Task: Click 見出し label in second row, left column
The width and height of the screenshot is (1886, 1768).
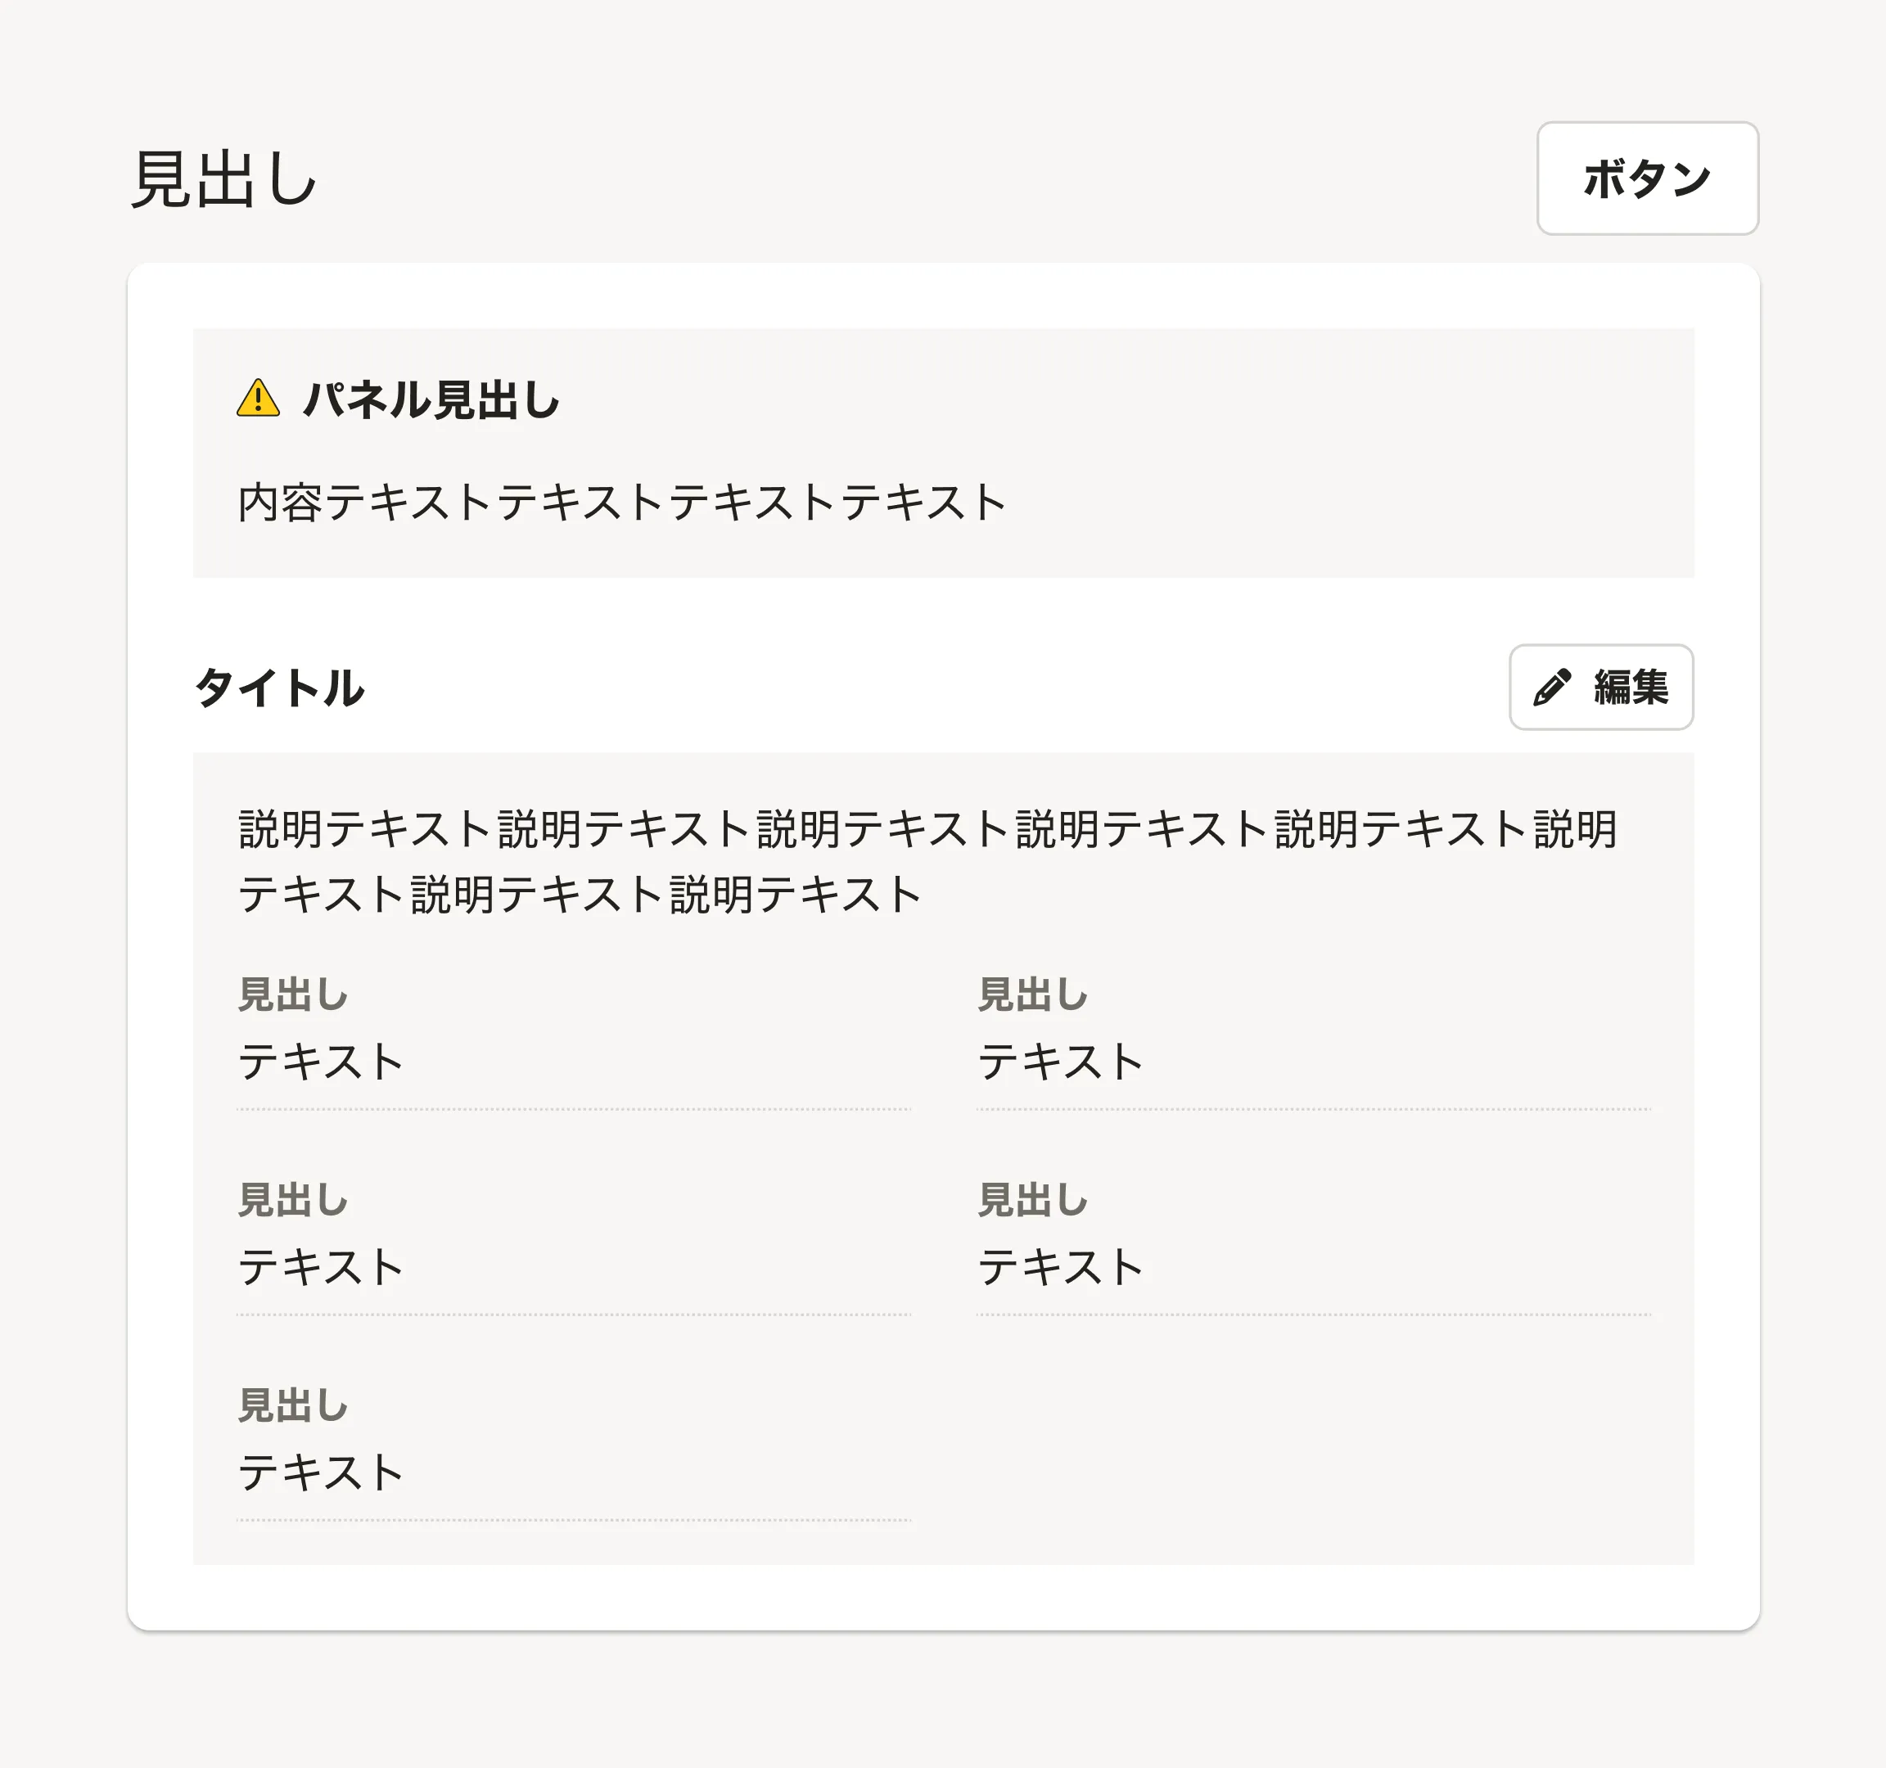Action: 292,1200
